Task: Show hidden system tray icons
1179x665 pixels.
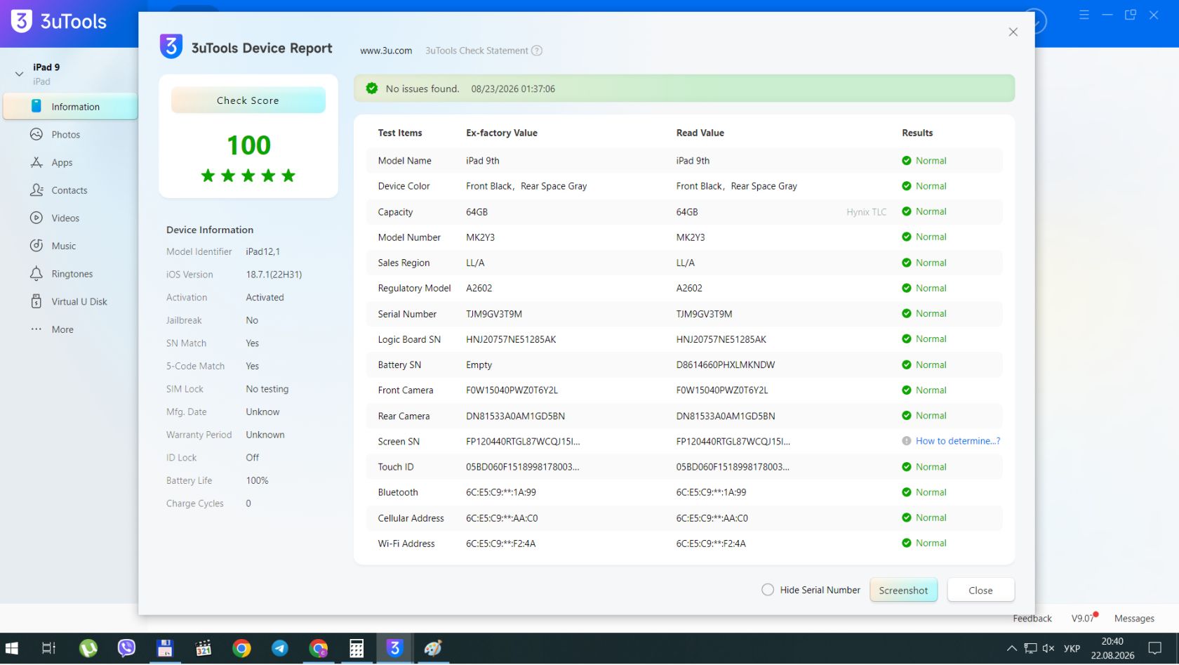Action: (1011, 648)
